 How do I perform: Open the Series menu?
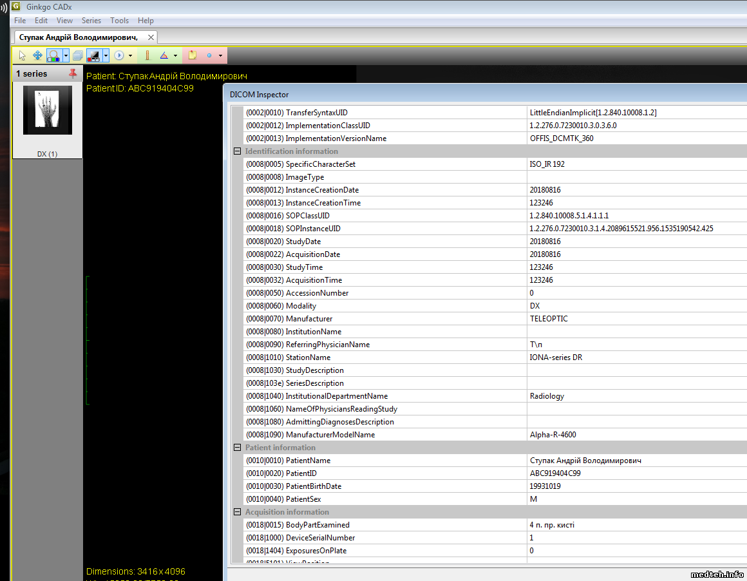91,21
